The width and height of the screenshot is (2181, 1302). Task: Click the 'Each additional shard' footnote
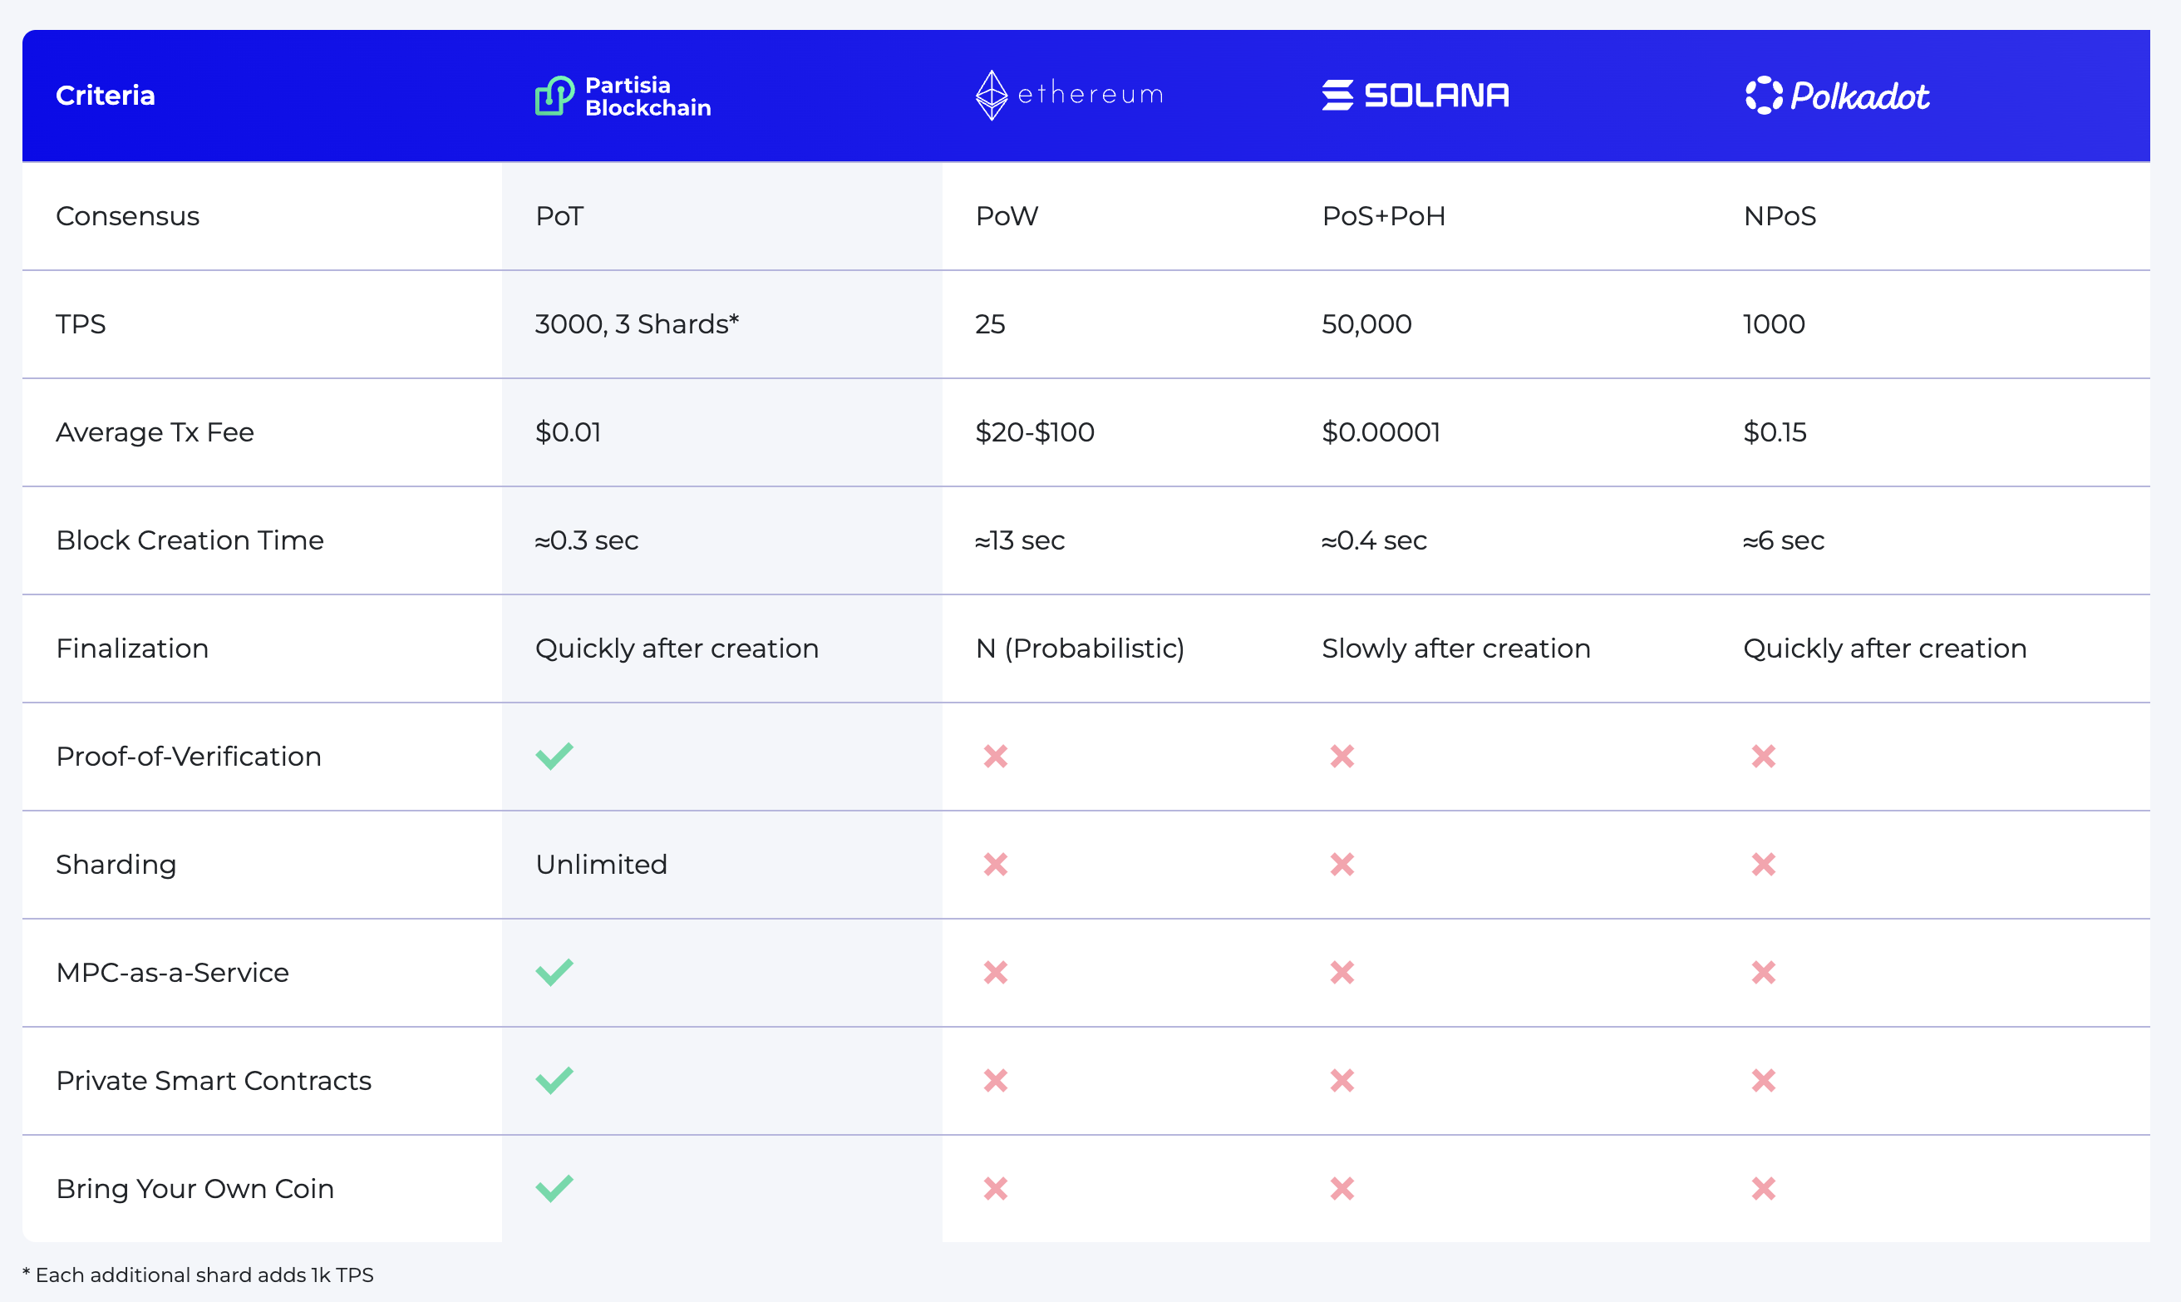(198, 1275)
